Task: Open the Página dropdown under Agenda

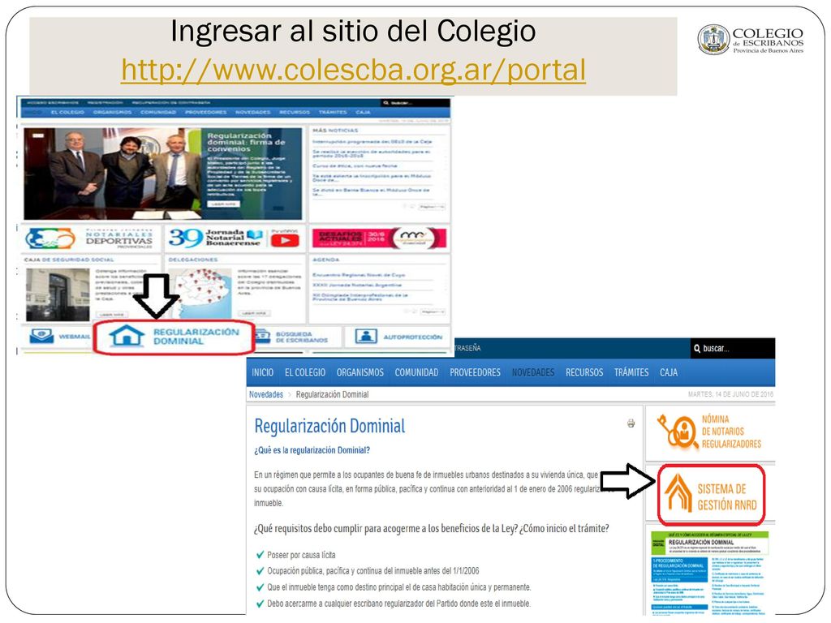Action: coord(433,312)
